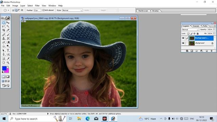
Task: Select the Move tool
Action: point(8,23)
